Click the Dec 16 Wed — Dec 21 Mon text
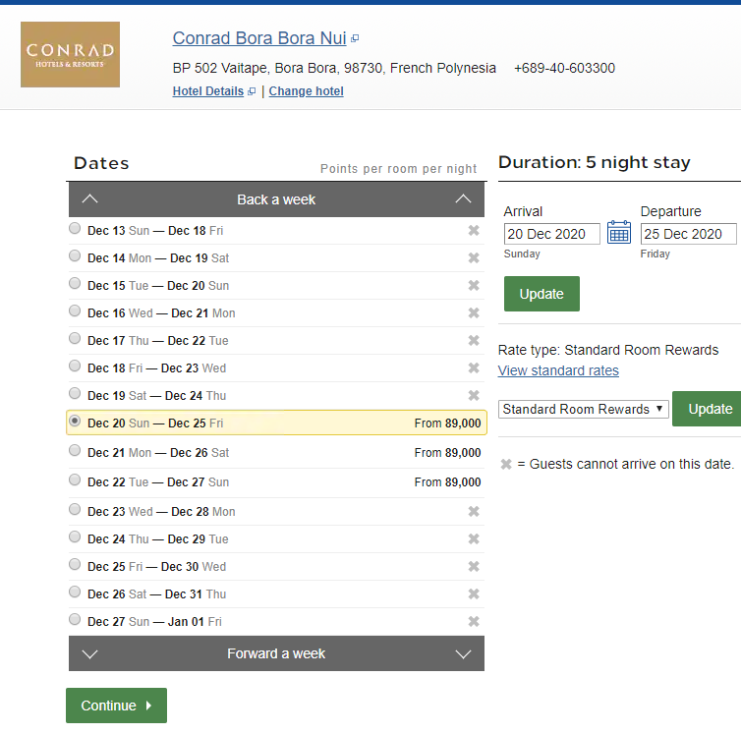741x734 pixels. pos(161,312)
